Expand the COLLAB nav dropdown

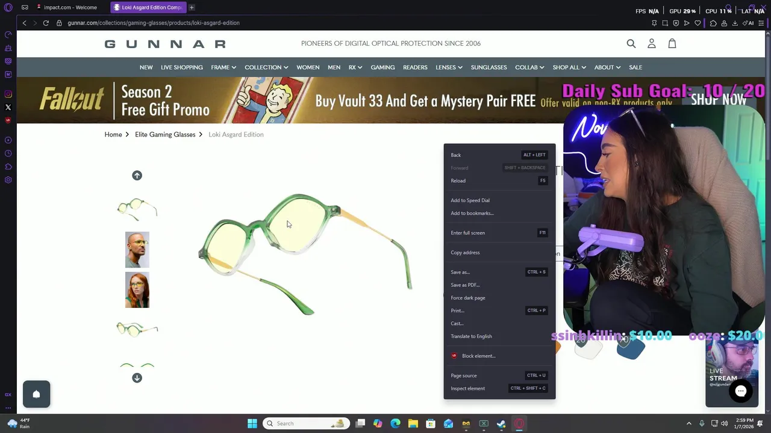(x=529, y=67)
